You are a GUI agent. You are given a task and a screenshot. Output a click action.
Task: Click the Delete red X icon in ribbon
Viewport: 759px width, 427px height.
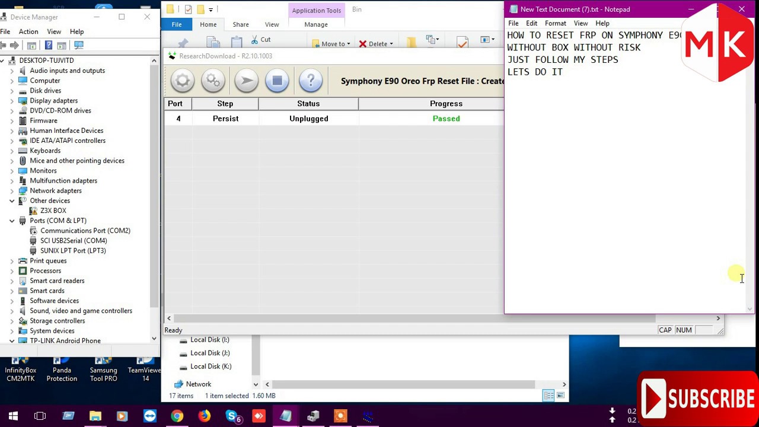(362, 44)
